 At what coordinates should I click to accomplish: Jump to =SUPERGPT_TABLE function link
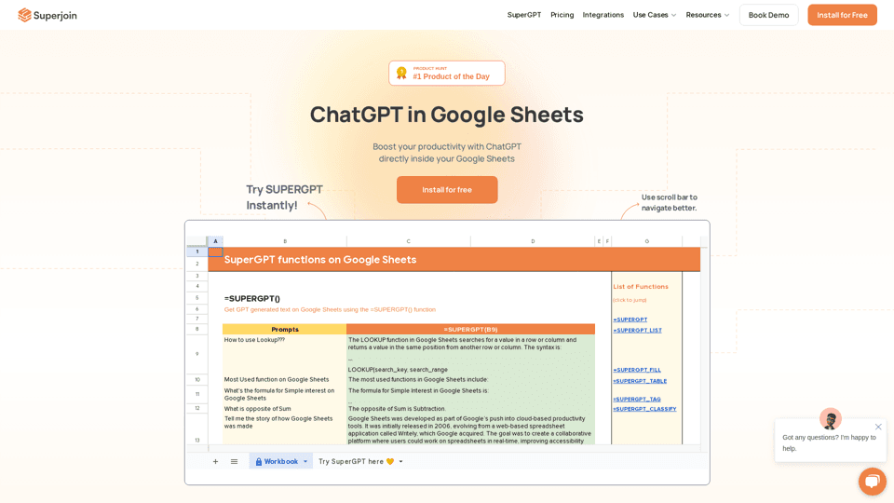click(640, 381)
